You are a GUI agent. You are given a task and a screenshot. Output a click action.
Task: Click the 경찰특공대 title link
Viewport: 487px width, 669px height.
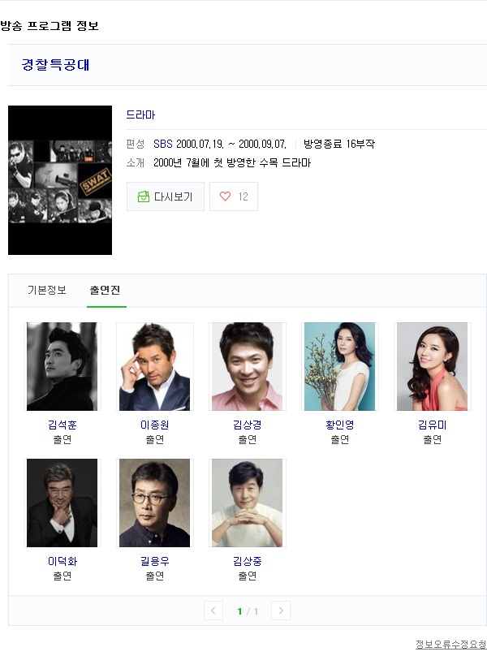click(x=55, y=65)
